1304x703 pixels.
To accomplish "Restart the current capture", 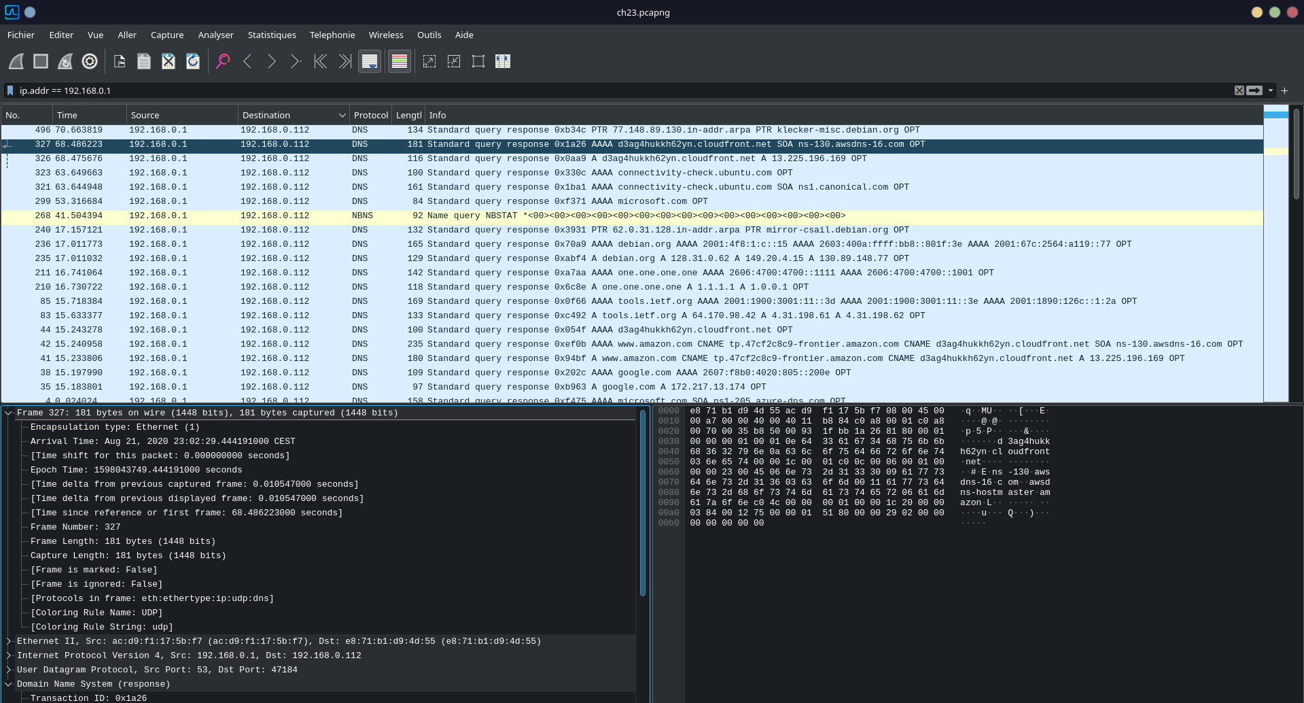I will point(65,61).
